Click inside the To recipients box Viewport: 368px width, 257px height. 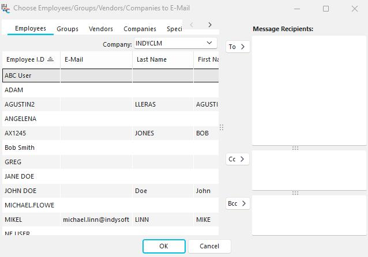tap(309, 90)
